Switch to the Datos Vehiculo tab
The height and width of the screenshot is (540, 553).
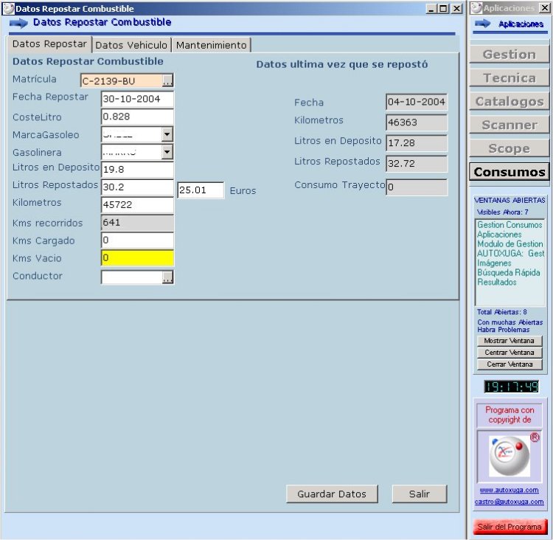click(x=131, y=45)
